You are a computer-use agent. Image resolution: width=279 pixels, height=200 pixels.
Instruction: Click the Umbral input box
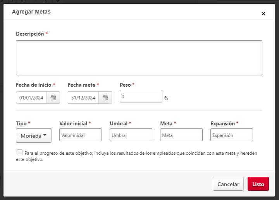131,135
